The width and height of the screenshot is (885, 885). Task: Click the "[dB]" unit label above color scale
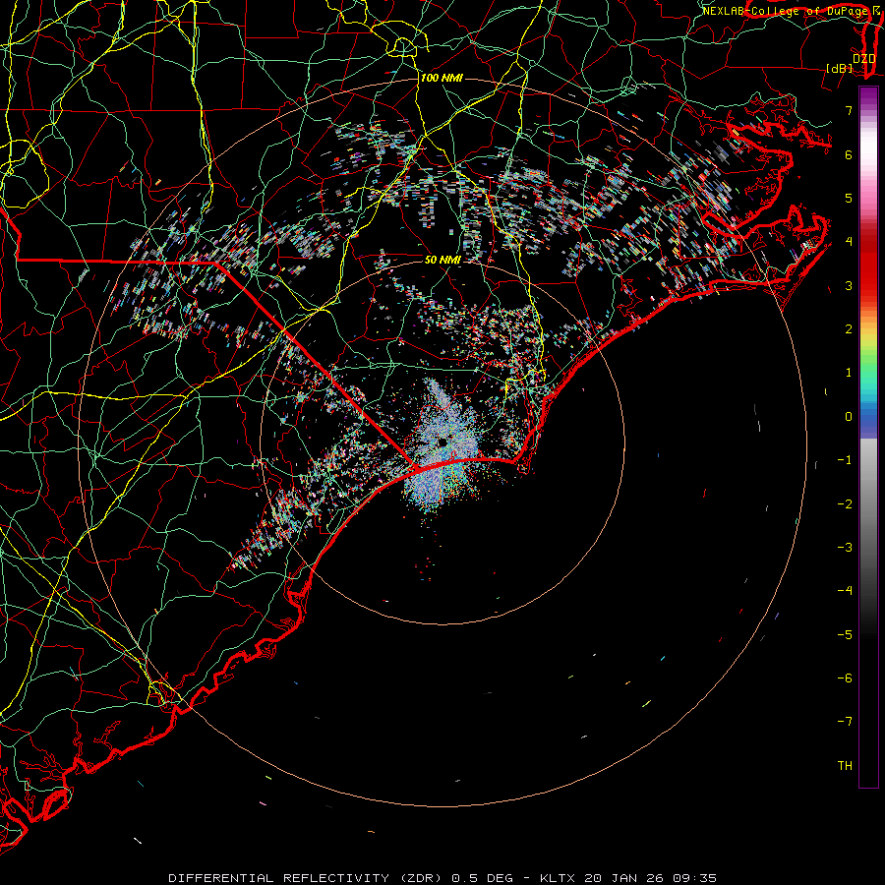(839, 68)
